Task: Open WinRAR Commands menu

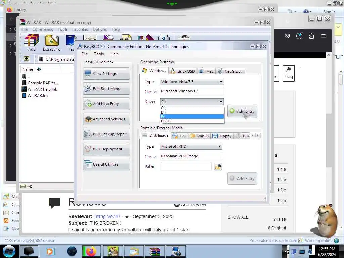Action: 43,29
